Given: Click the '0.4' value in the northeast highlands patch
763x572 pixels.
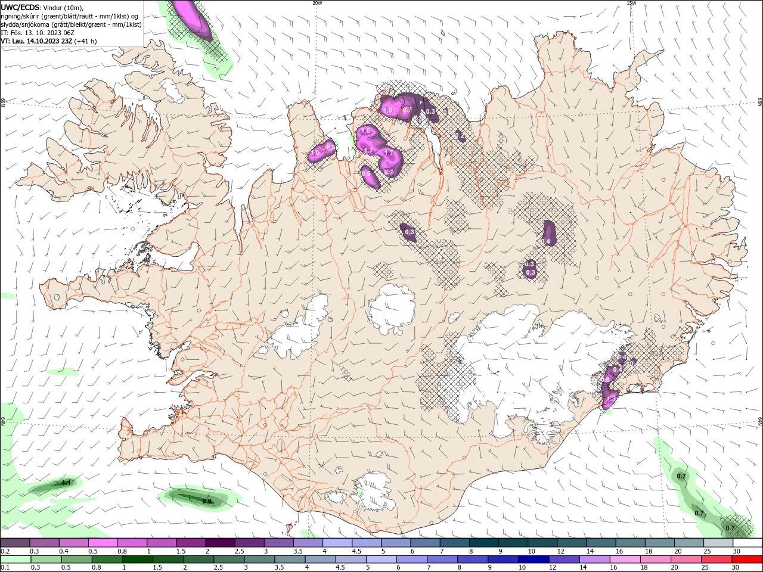Looking at the screenshot, I should [546, 241].
